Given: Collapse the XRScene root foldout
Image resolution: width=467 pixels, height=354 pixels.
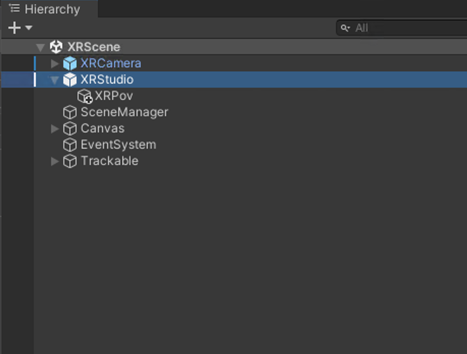Looking at the screenshot, I should tap(40, 47).
